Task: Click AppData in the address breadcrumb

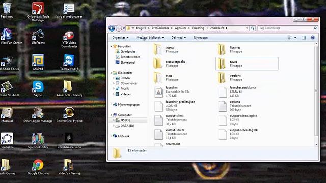Action: coord(180,28)
